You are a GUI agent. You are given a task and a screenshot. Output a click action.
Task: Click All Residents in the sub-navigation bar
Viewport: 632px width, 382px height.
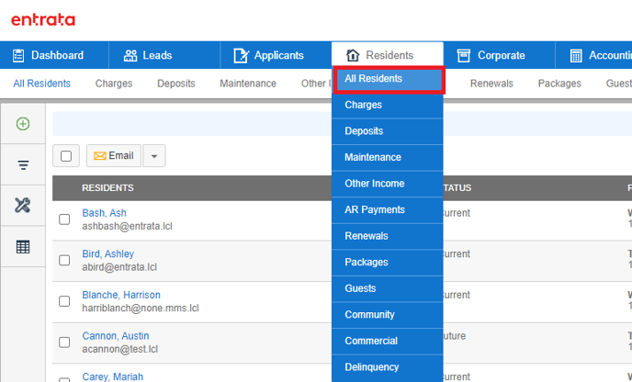pyautogui.click(x=41, y=84)
